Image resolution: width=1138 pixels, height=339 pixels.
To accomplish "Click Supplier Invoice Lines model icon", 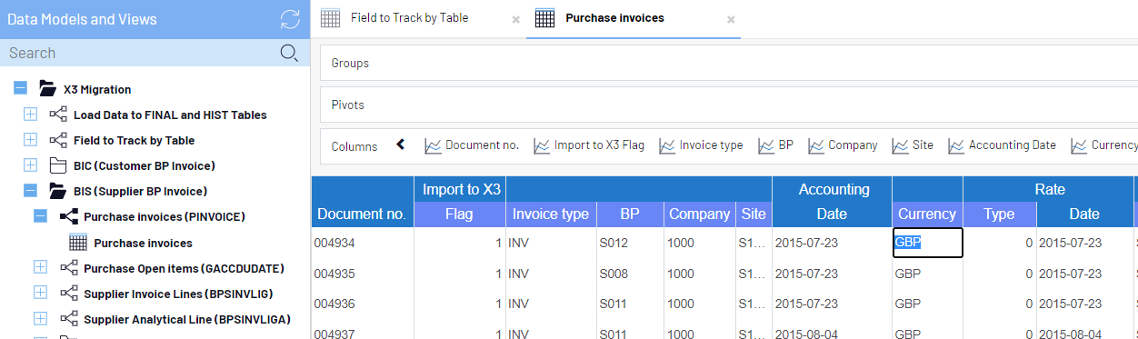I will point(68,293).
